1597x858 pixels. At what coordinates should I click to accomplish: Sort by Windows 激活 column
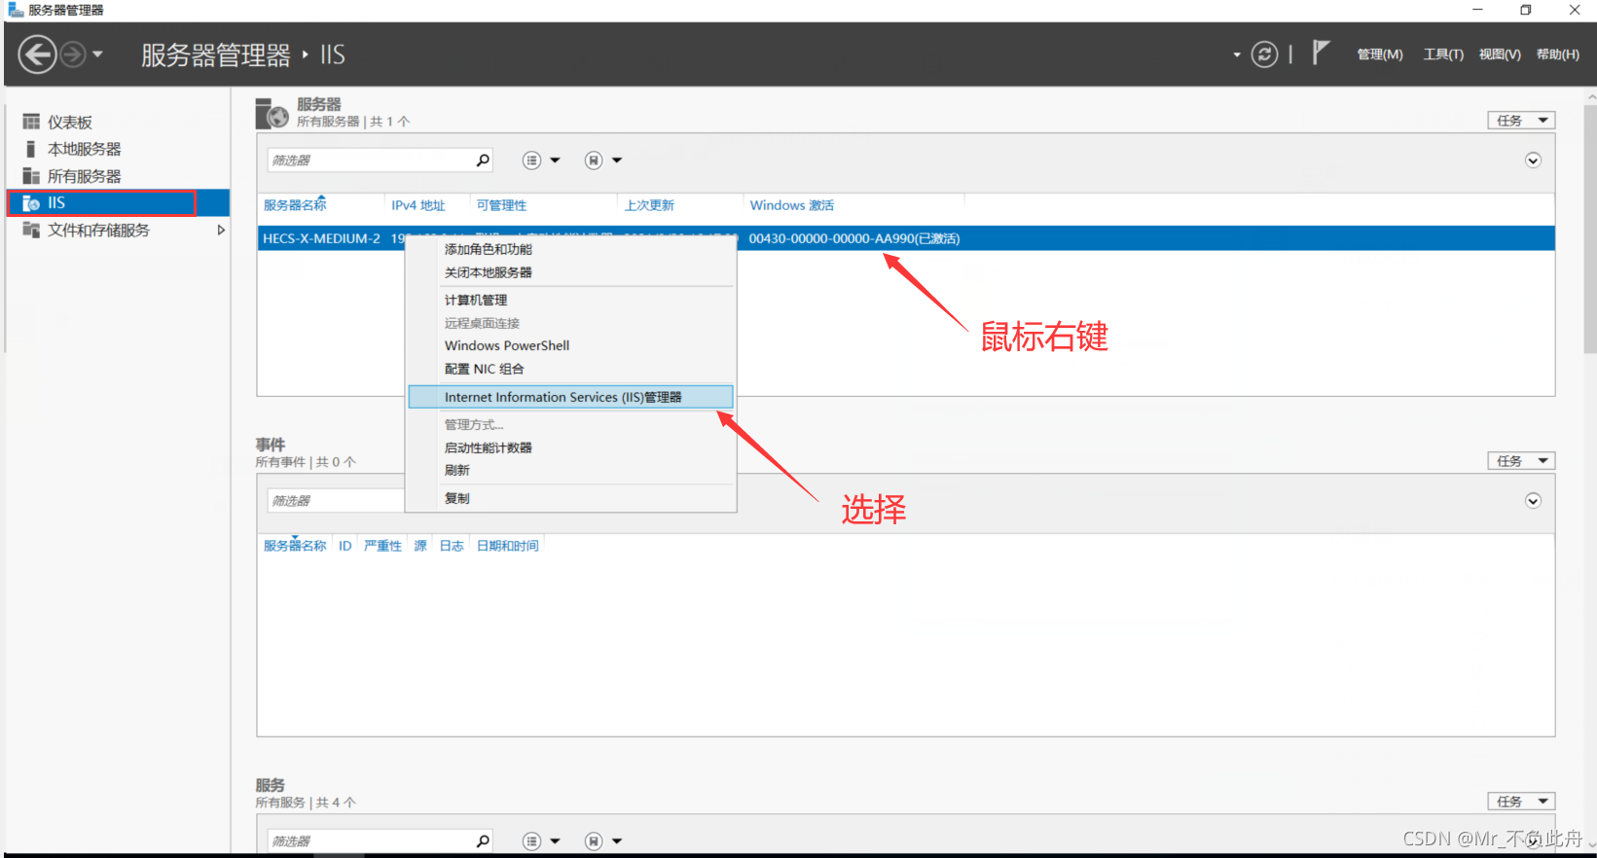click(x=791, y=205)
